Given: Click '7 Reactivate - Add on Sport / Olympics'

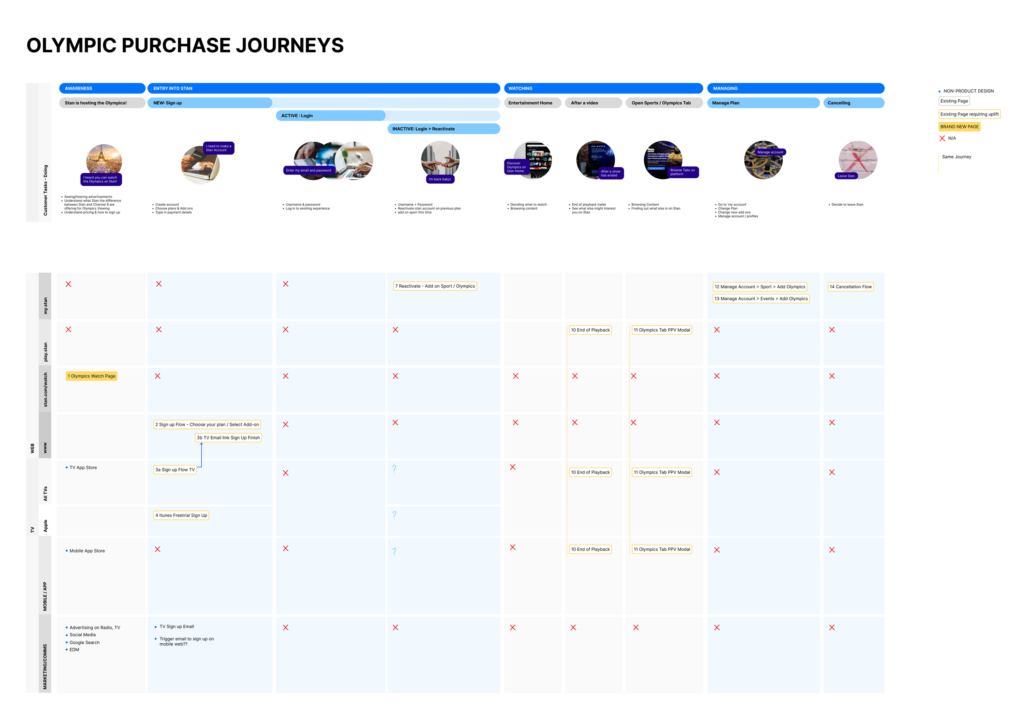Looking at the screenshot, I should (435, 286).
